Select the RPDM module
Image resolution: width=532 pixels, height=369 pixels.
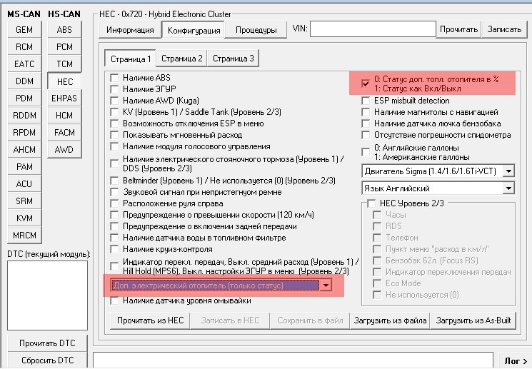(x=24, y=132)
